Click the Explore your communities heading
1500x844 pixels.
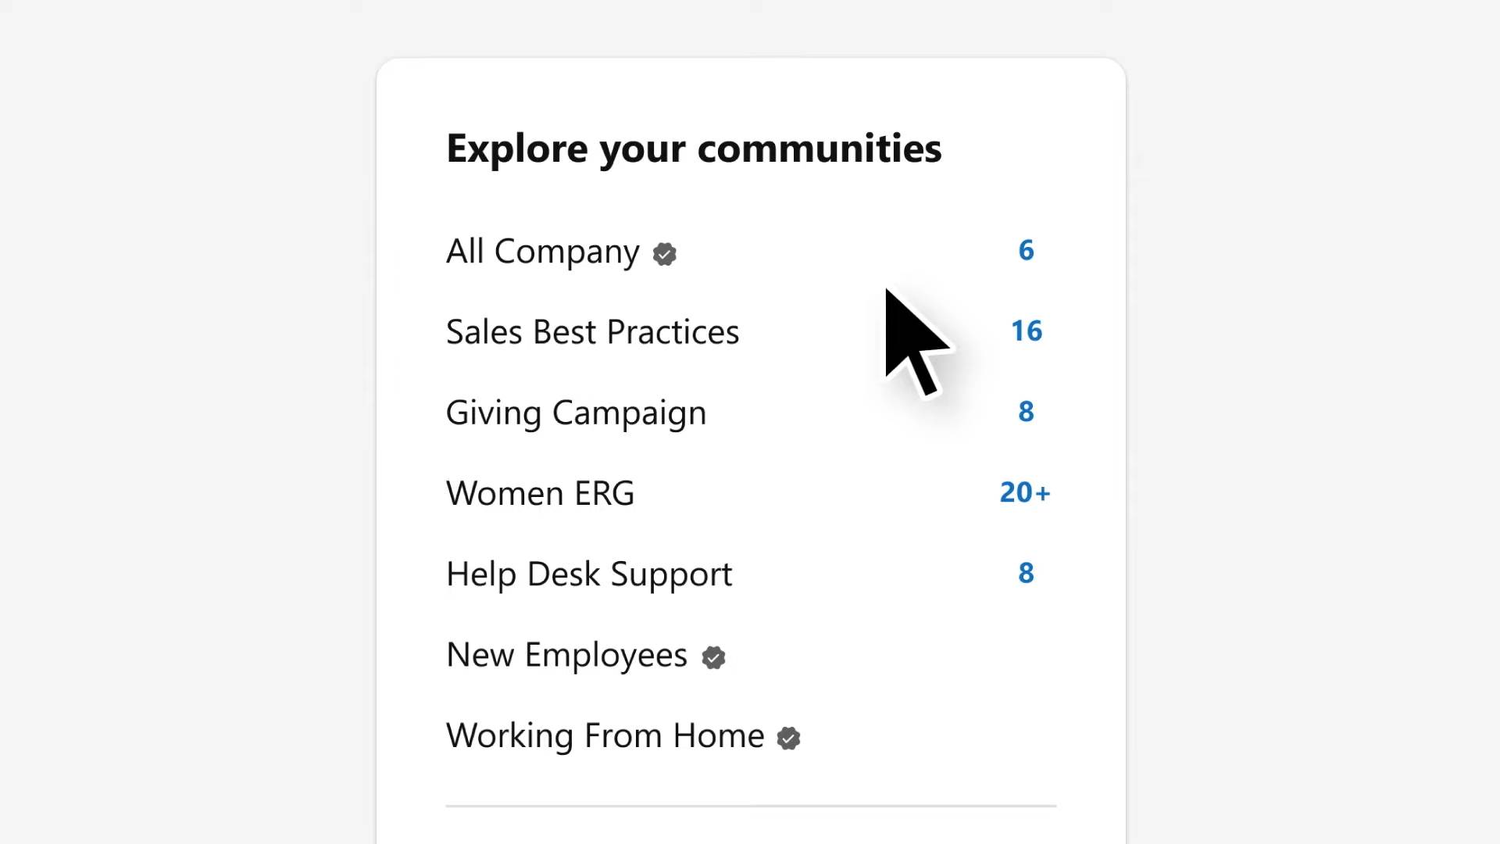[x=694, y=148]
